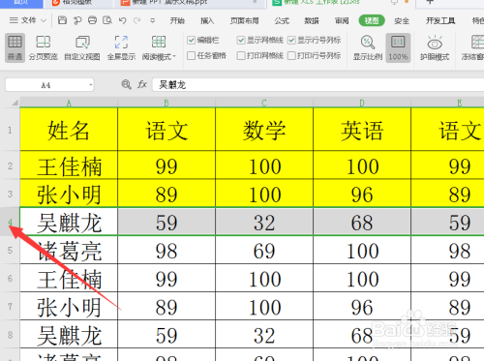Click the fx insert function icon
484x361 pixels.
pos(142,84)
